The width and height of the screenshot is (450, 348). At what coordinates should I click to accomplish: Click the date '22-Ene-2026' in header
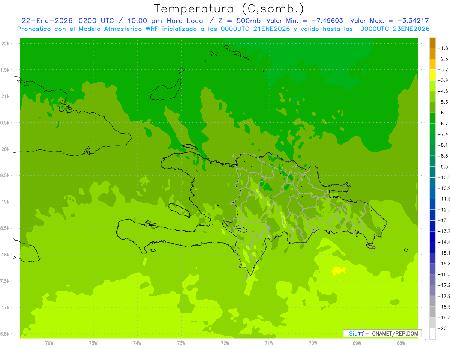click(x=47, y=21)
